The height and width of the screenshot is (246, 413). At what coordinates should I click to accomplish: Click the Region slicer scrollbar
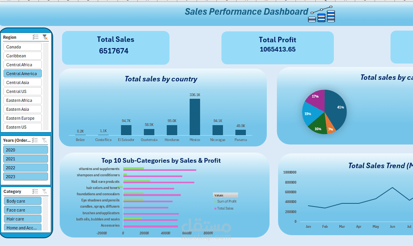click(45, 85)
